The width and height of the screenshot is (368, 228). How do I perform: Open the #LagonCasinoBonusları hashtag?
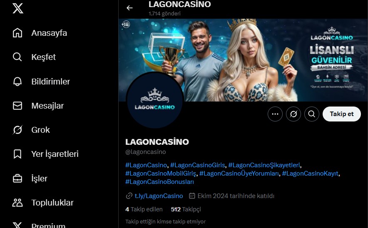[x=159, y=182]
